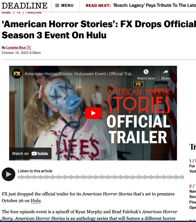Open the hamburger MENU icon
Image resolution: width=196 pixels, height=222 pixels.
pos(57,6)
